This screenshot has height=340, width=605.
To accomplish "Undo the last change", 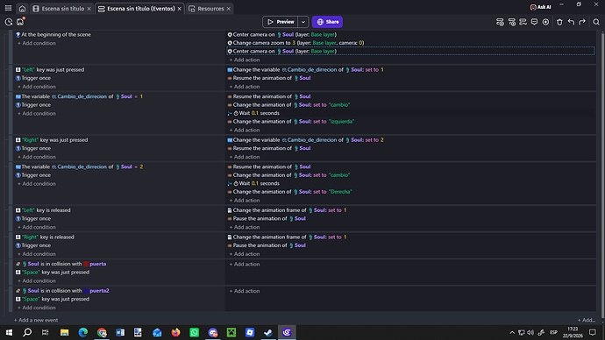I will click(571, 22).
